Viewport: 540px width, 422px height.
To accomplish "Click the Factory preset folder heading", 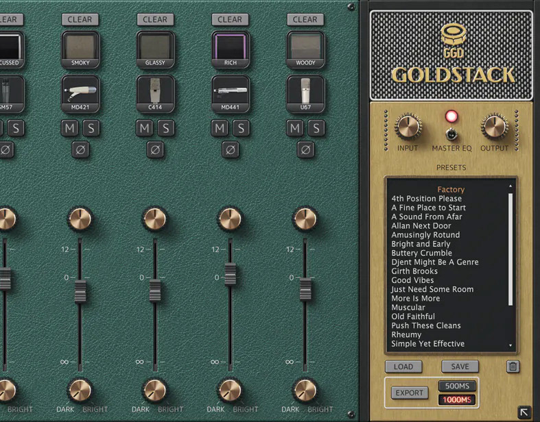I will [451, 190].
